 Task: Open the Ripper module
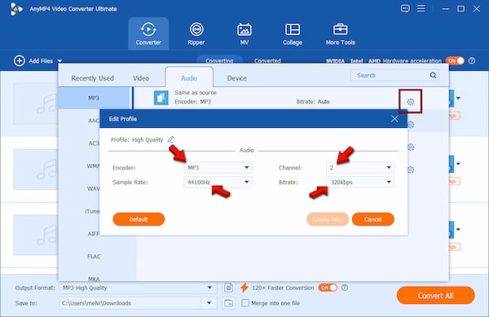point(196,33)
